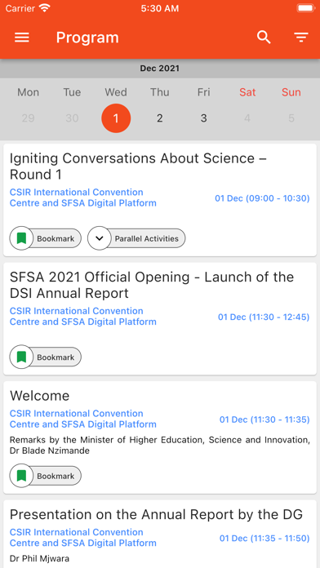Open Presentation on the Annual Report card

pos(160,534)
